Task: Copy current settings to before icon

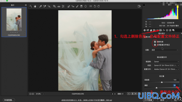Action: point(136,94)
